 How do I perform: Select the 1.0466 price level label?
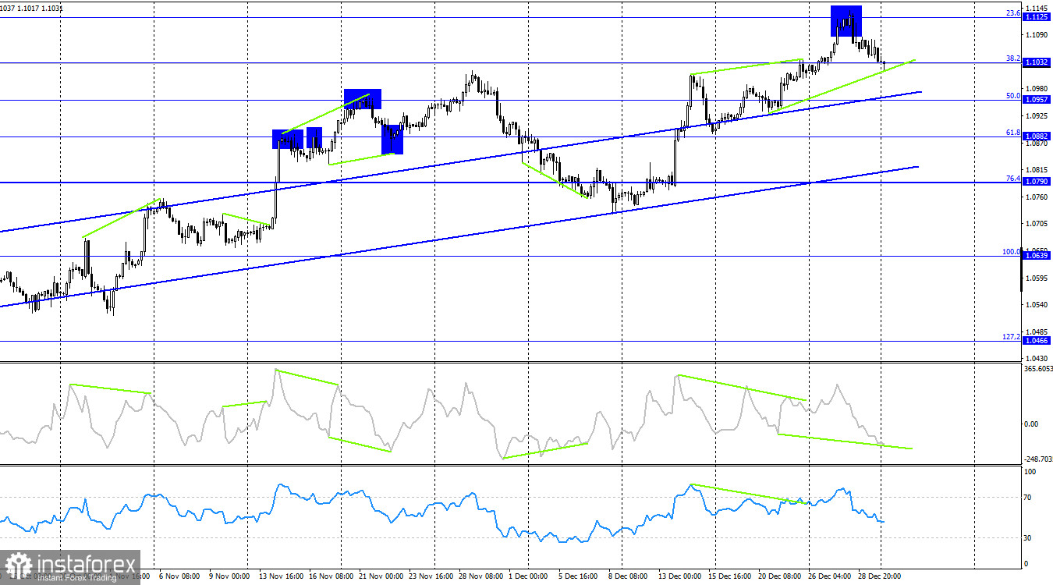click(1037, 341)
